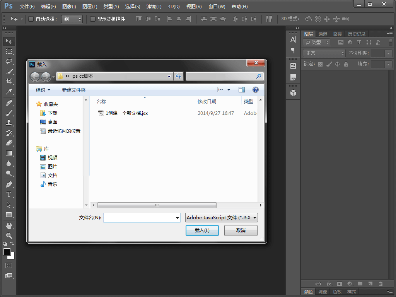This screenshot has height=297, width=396.
Task: Select the Rectangular Marquee tool
Action: point(9,51)
